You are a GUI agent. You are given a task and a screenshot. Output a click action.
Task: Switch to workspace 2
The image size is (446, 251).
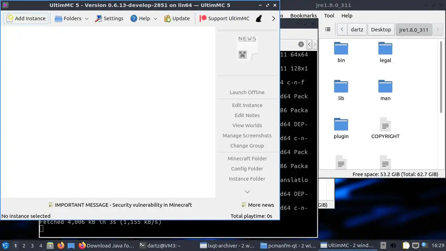tap(24, 246)
